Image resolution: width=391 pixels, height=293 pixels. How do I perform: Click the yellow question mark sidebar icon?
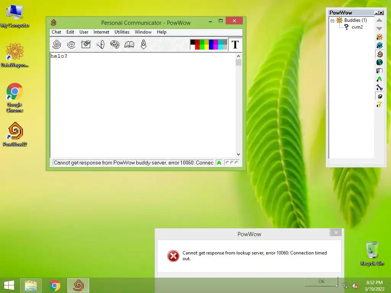tap(380, 105)
